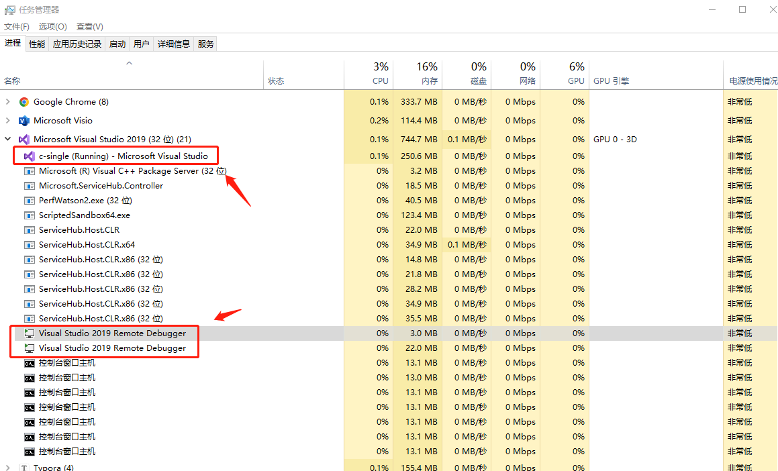Open the 查看(V) menu
Viewport: 778px width, 471px height.
[x=89, y=27]
